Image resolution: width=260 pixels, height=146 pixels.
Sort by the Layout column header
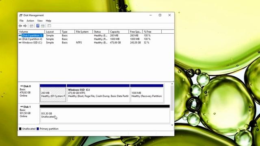tap(52, 32)
